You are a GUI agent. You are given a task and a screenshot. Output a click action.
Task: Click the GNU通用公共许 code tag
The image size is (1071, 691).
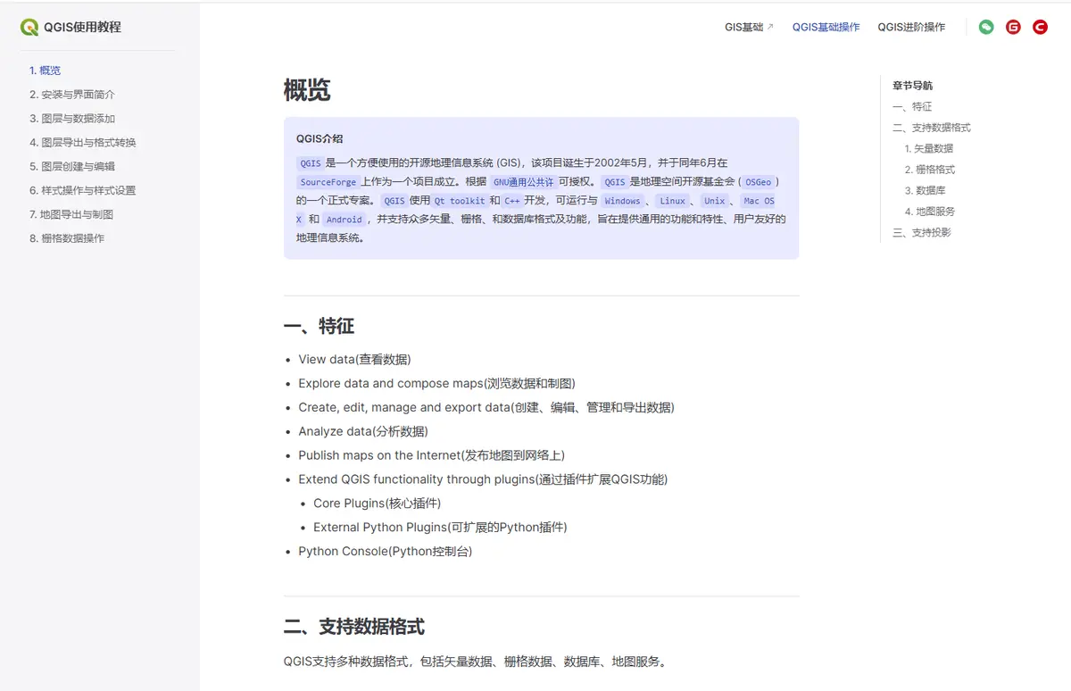(523, 182)
